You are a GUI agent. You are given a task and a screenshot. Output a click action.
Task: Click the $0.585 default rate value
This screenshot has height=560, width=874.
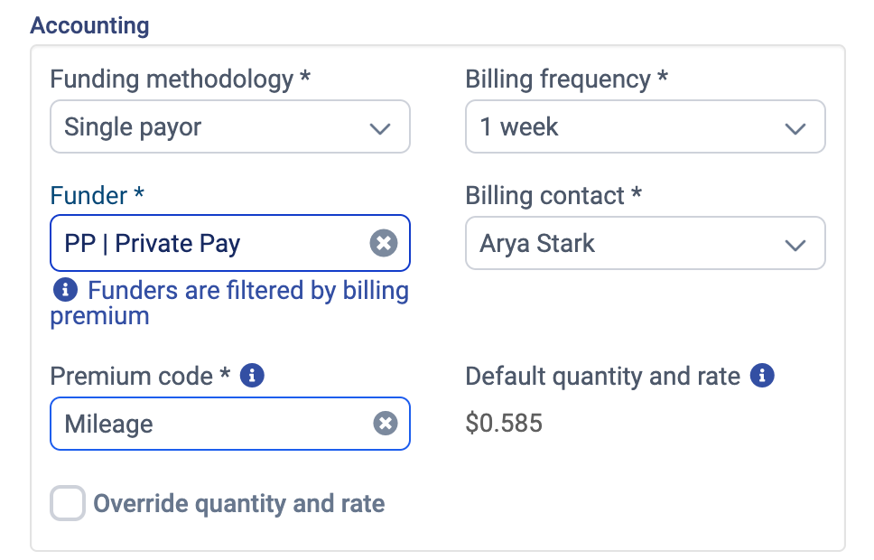click(x=504, y=423)
